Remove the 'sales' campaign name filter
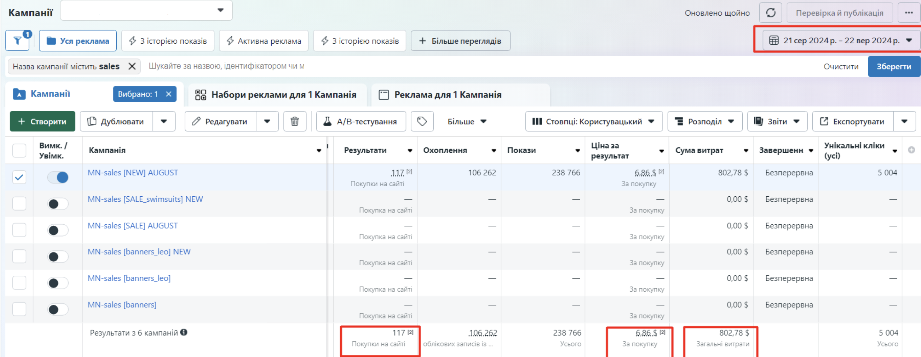921x357 pixels. (132, 66)
